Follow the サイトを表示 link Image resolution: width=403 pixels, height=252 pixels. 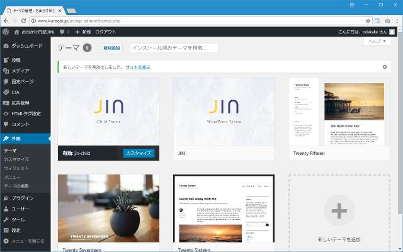click(138, 67)
